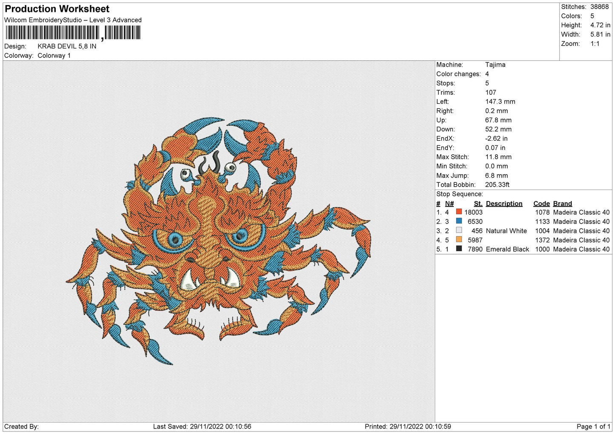The height and width of the screenshot is (434, 615).
Task: Click the 'Production Worksheet' title
Action: pyautogui.click(x=57, y=9)
